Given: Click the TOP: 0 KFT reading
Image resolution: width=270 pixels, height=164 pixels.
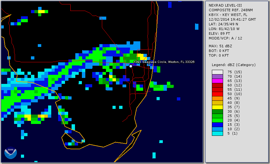Looking at the screenshot, I should pos(219,55).
